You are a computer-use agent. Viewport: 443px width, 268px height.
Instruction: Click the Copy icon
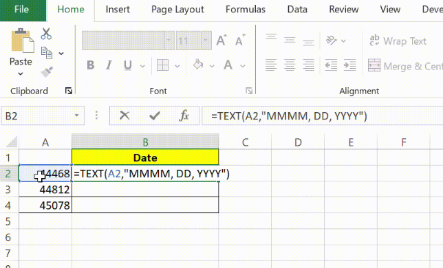[x=47, y=53]
